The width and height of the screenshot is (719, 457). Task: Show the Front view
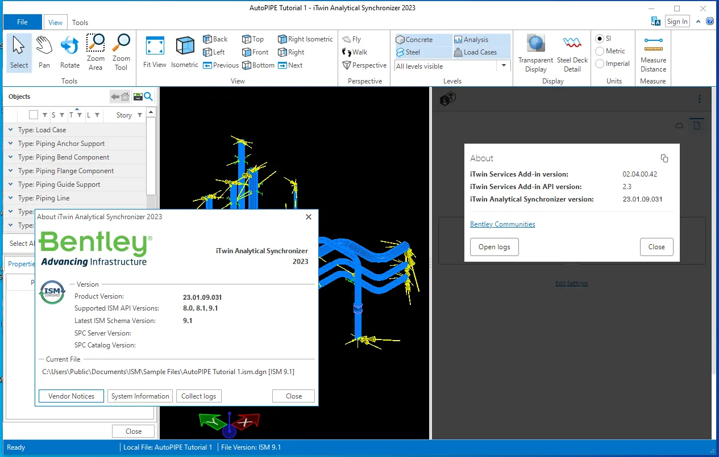(255, 52)
